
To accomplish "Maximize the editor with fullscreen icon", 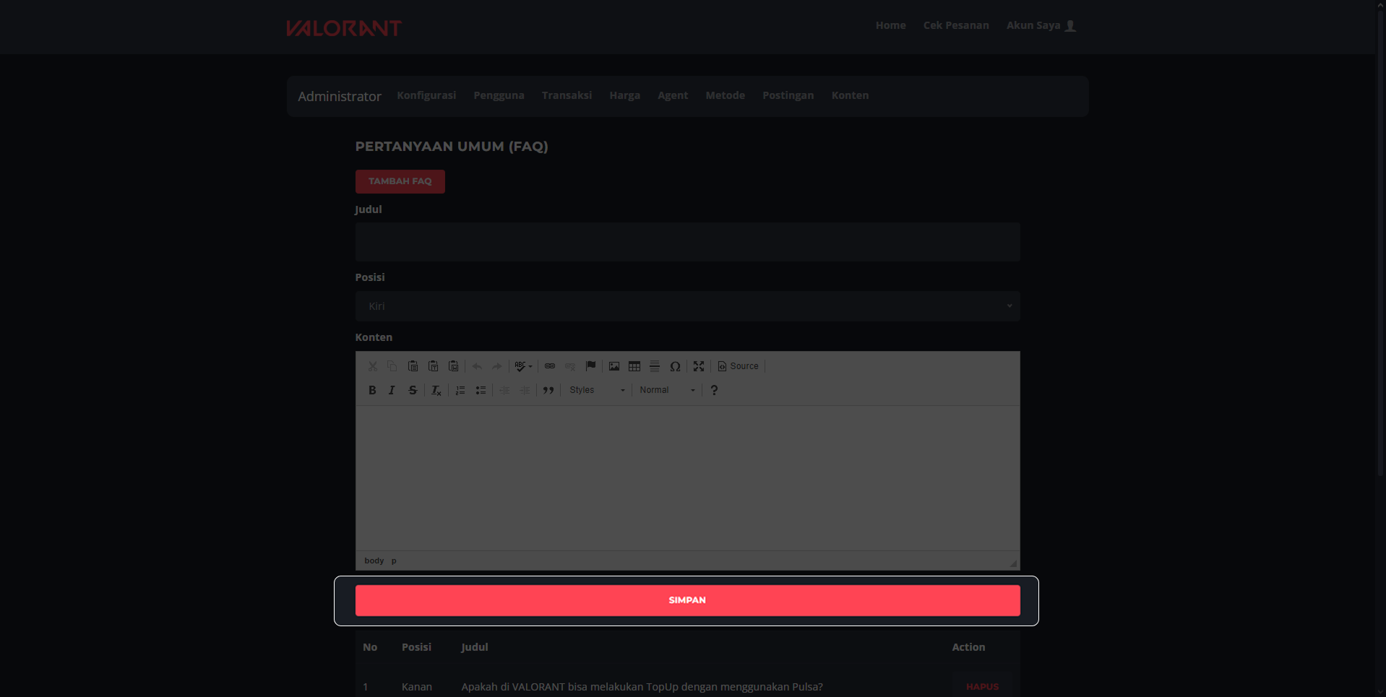I will (x=699, y=366).
